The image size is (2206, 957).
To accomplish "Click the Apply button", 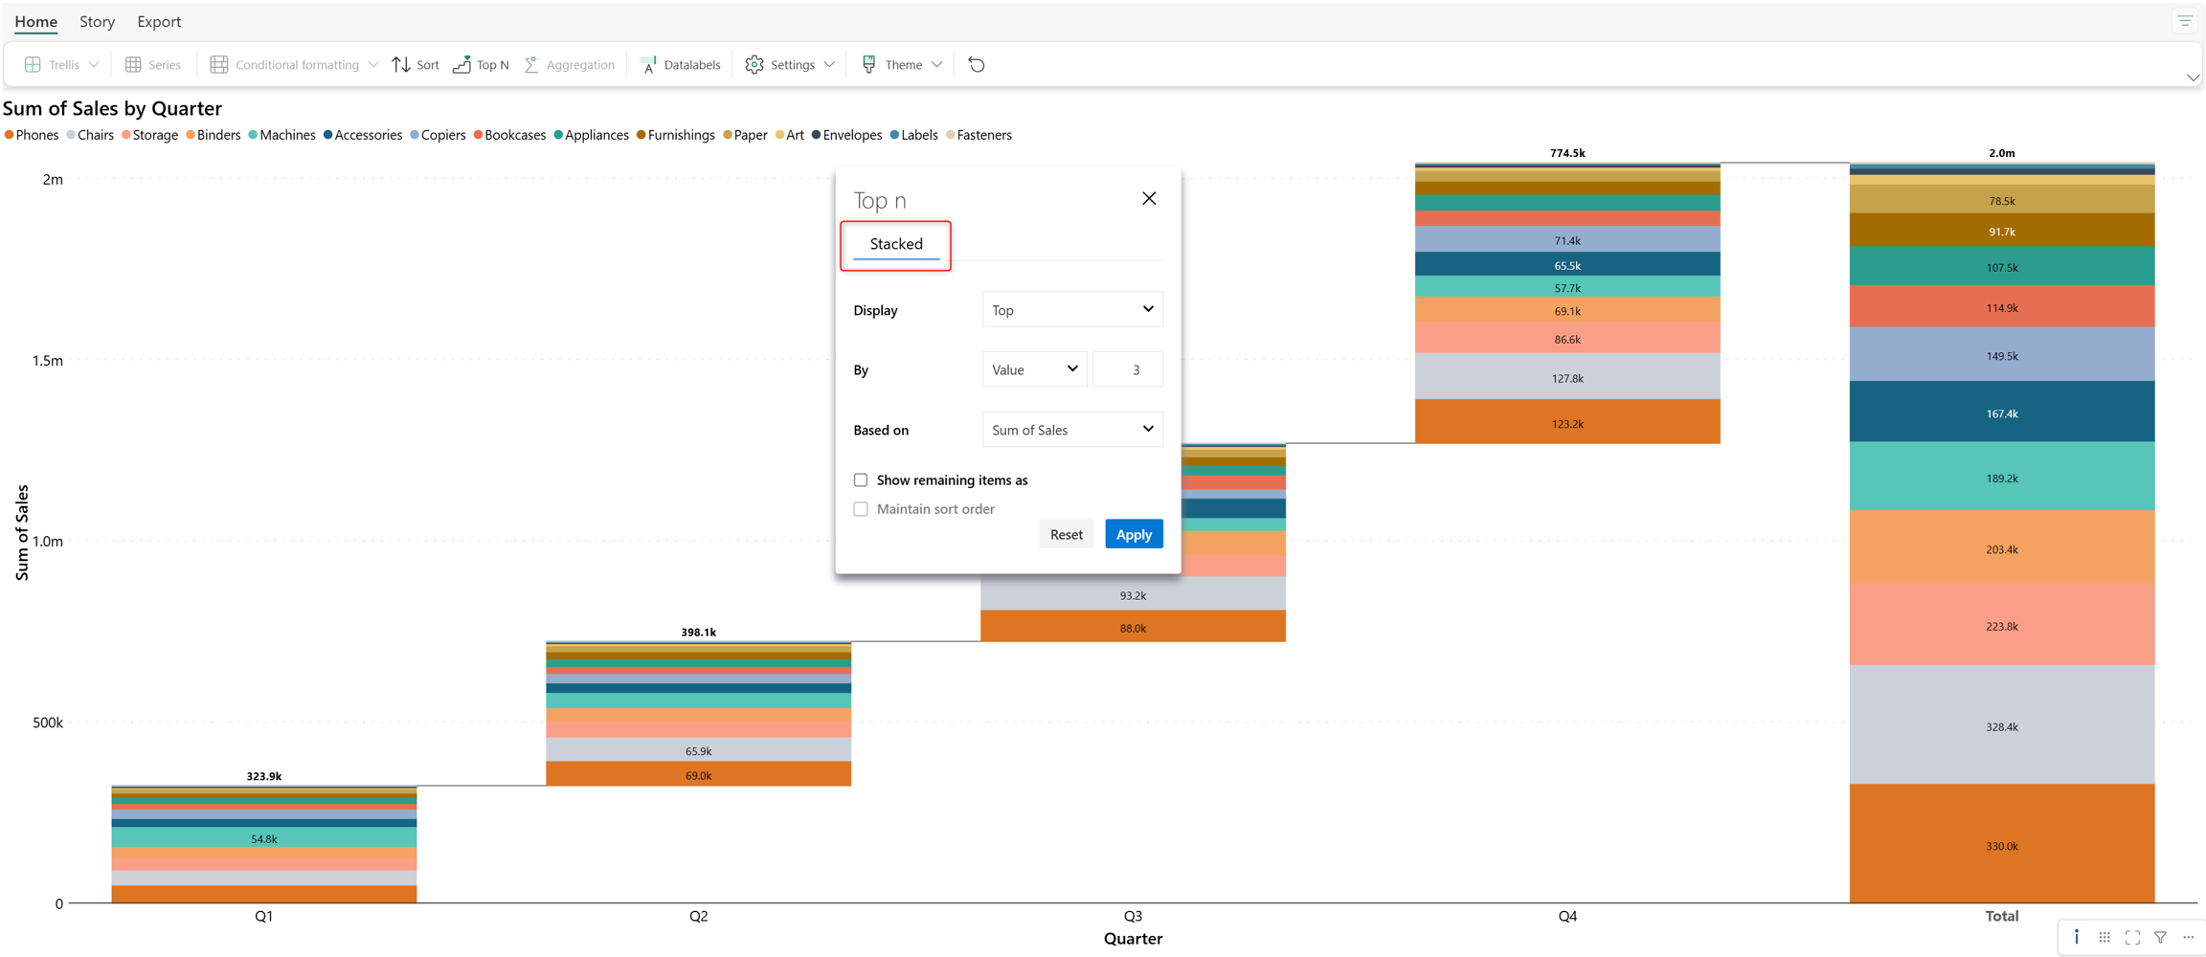I will pos(1134,534).
